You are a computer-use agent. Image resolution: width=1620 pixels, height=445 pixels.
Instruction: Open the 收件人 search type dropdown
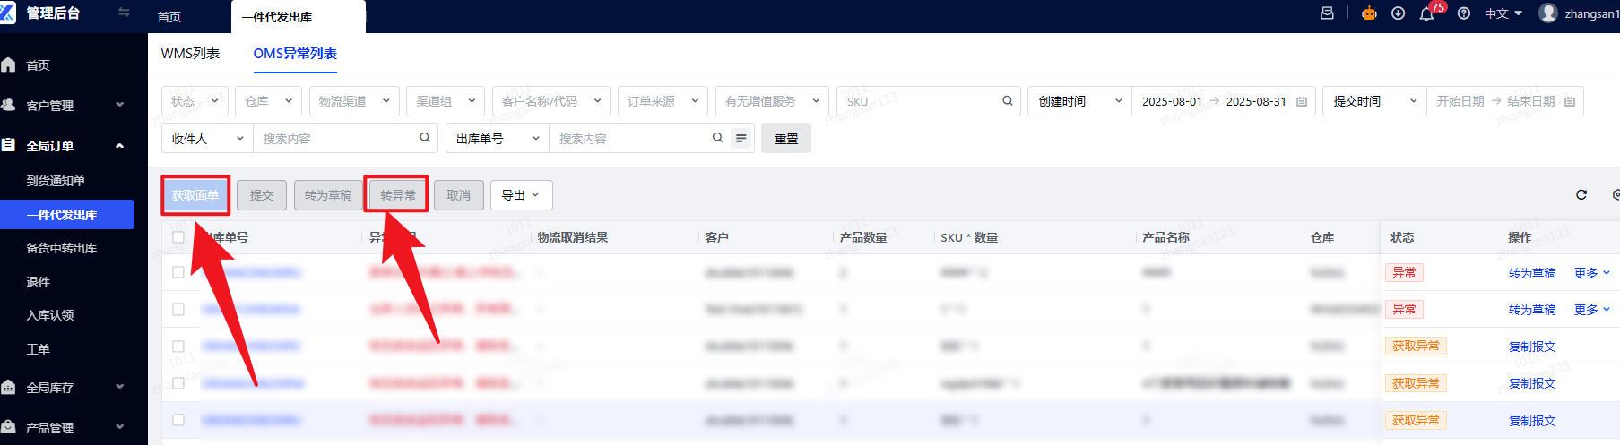(x=208, y=138)
